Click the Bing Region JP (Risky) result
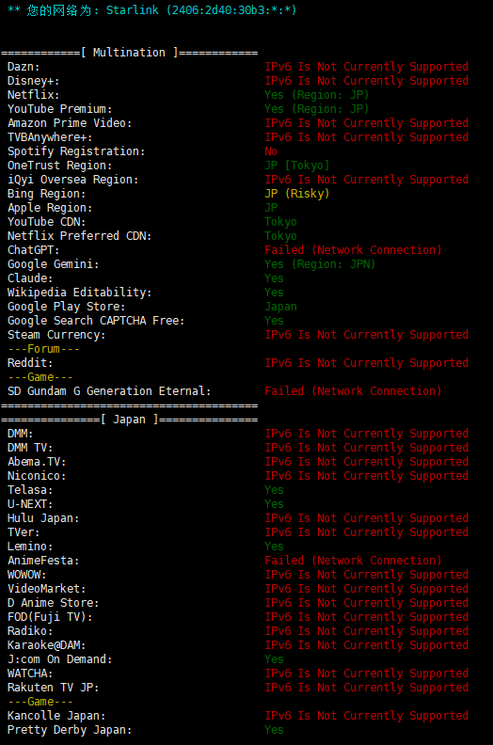The height and width of the screenshot is (745, 493). tap(297, 194)
